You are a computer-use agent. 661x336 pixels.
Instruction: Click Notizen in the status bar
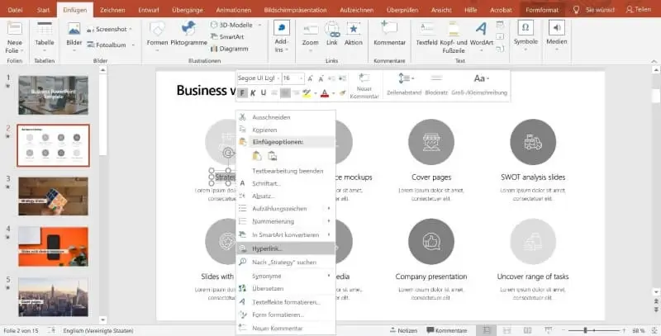point(402,329)
